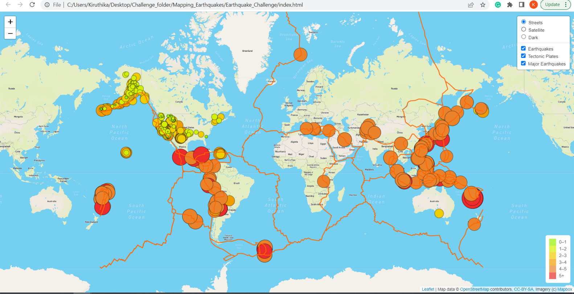Click the 4–5 legend label

562,269
